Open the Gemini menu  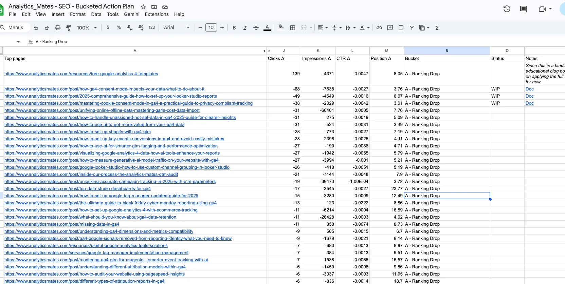(x=132, y=14)
